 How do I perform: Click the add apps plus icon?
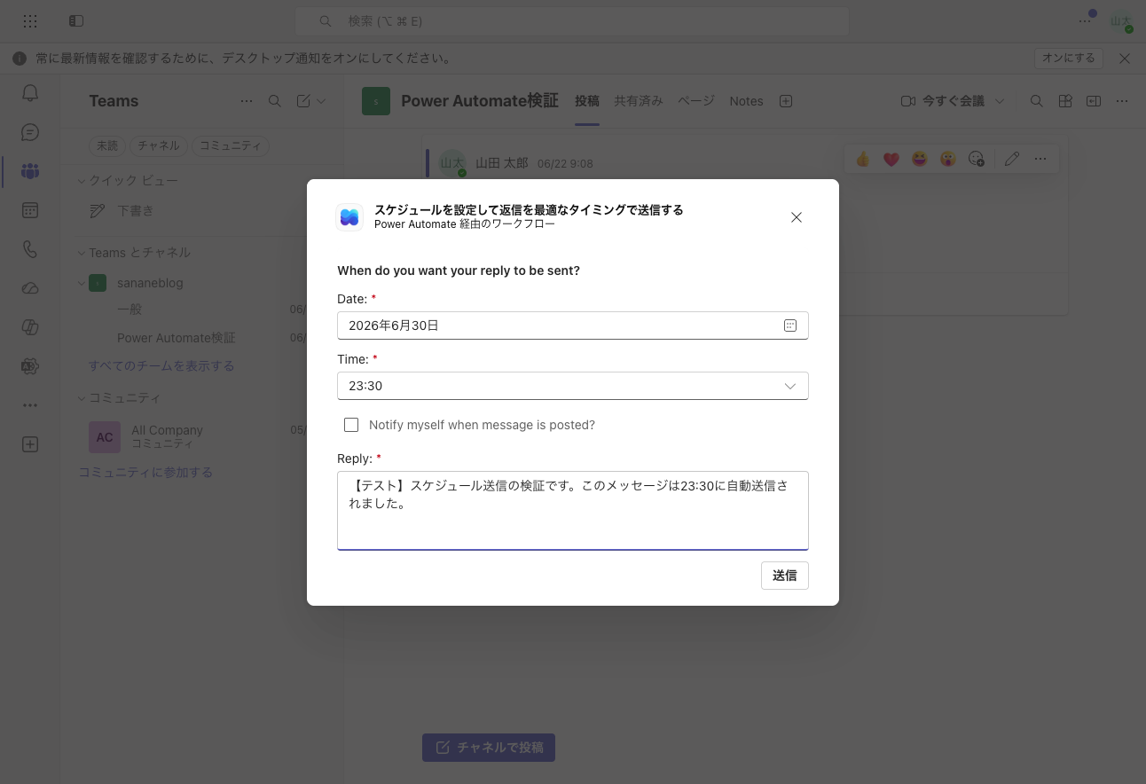tap(30, 444)
